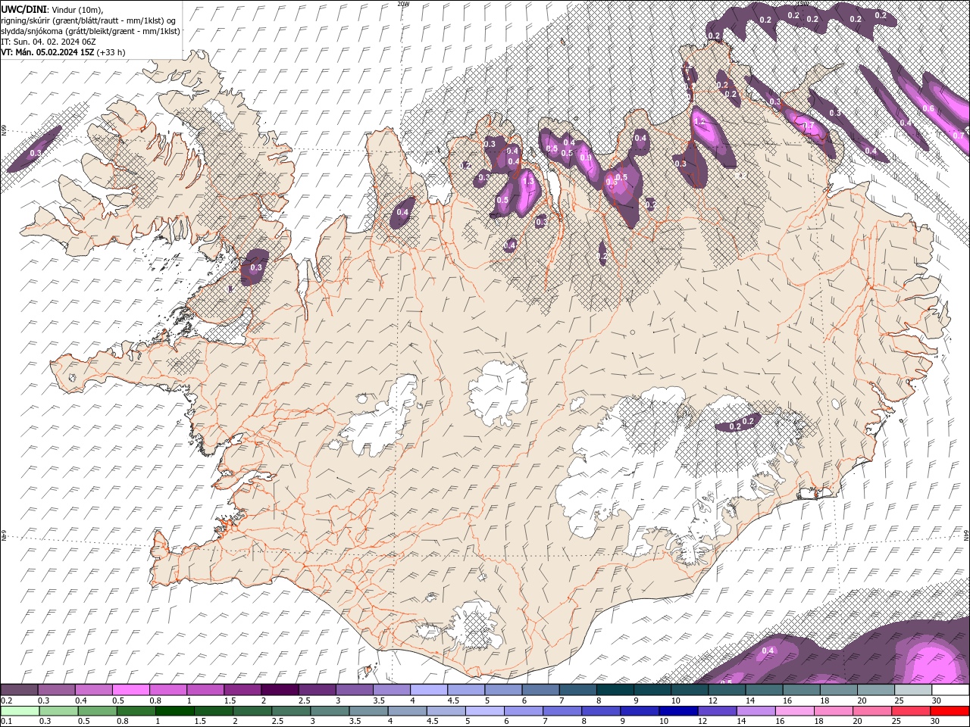Click the 1.3 snowfall value on the map
Screen dimensions: 970x727
pyautogui.click(x=528, y=182)
